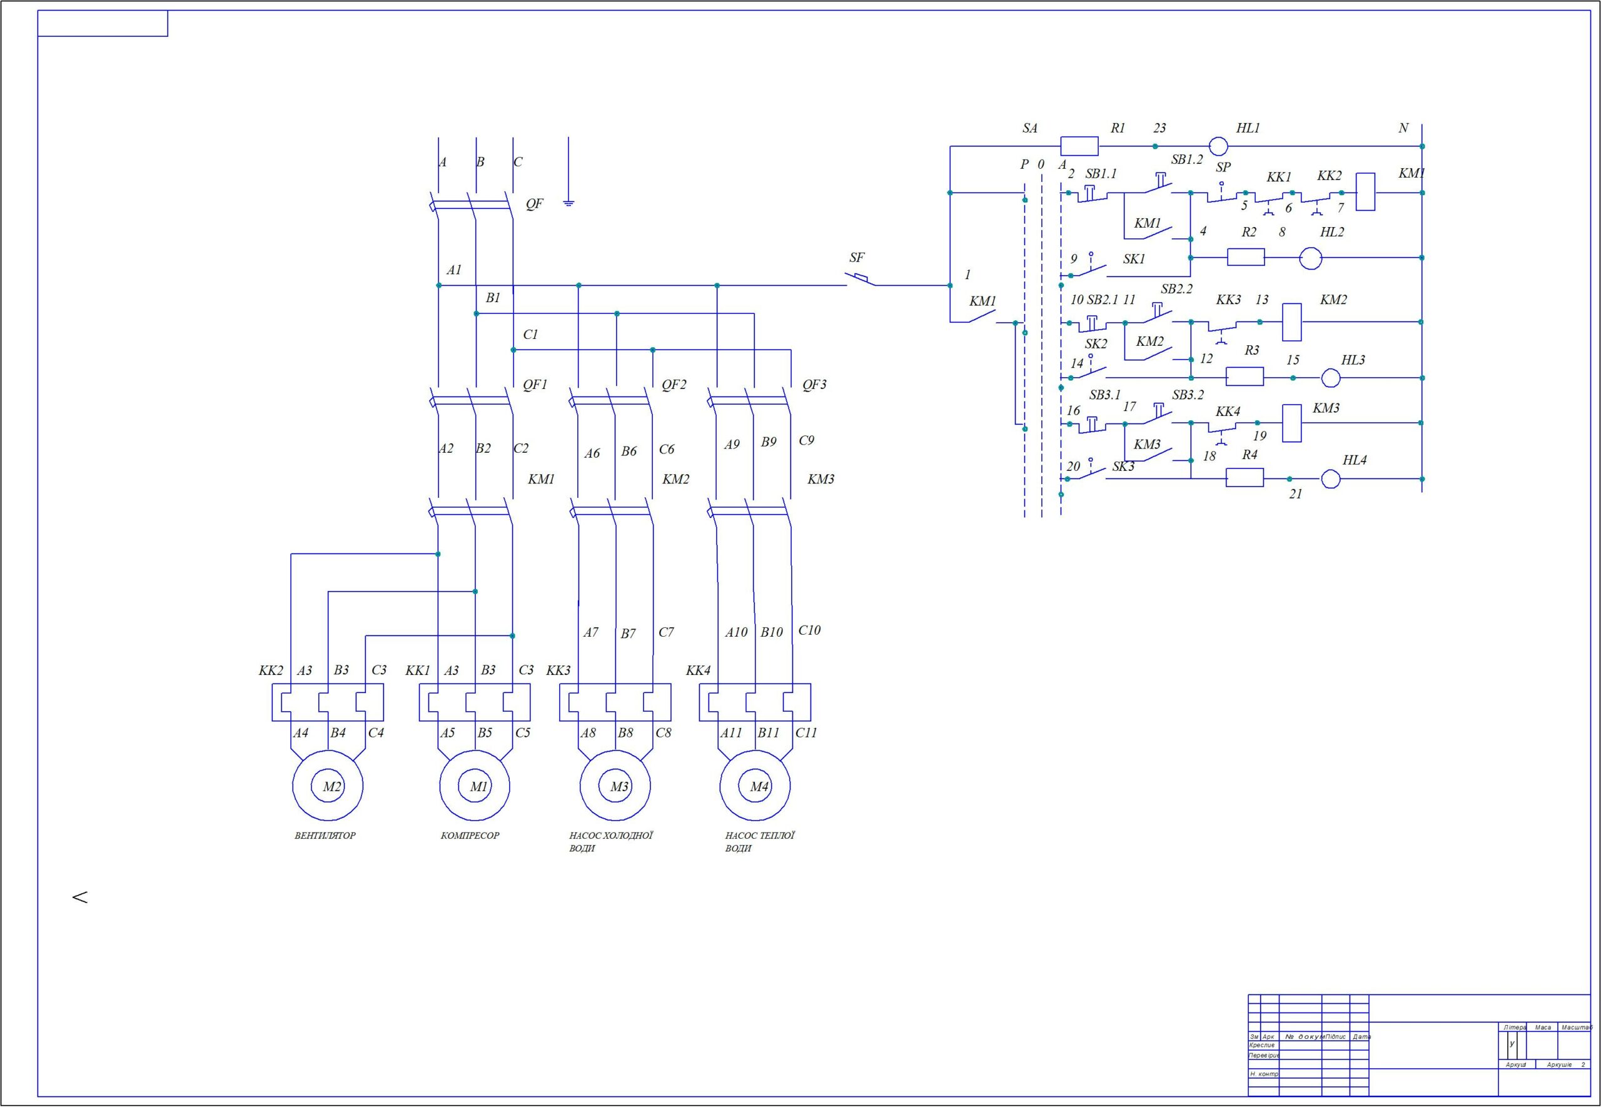Viewport: 1601px width, 1107px height.
Task: Select the НАСОС ХОЛОДНОЇ ВОДИ caption
Action: point(611,842)
